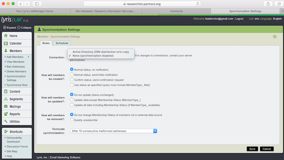Open Home via its house icon
The image size is (284, 160).
point(6,36)
